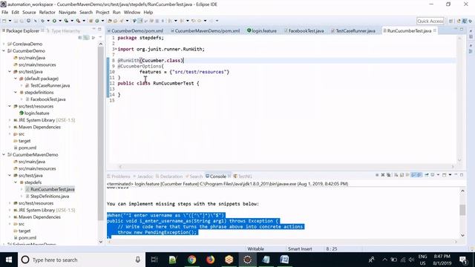475x267 pixels.
Task: Select StepDefinitions.java in Package Explorer
Action: 47,196
